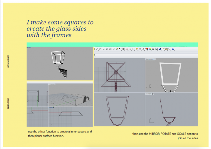The width and height of the screenshot is (211, 149).
Task: Open the Perspectiva viewport dropdown arrow on the right
Action: [x=155, y=59]
